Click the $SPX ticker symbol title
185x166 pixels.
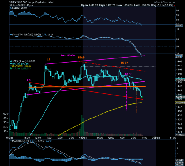[13, 2]
